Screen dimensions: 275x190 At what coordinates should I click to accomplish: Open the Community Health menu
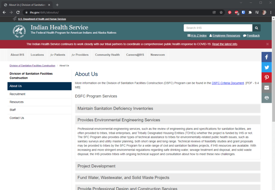107,55
